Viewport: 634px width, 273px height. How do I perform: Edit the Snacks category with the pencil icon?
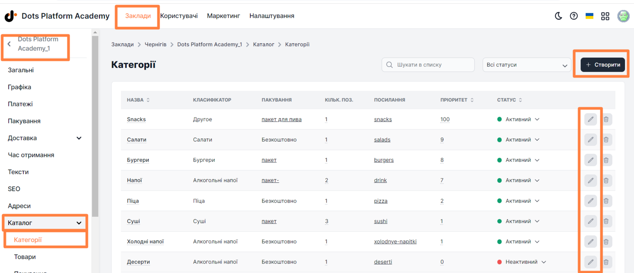590,119
